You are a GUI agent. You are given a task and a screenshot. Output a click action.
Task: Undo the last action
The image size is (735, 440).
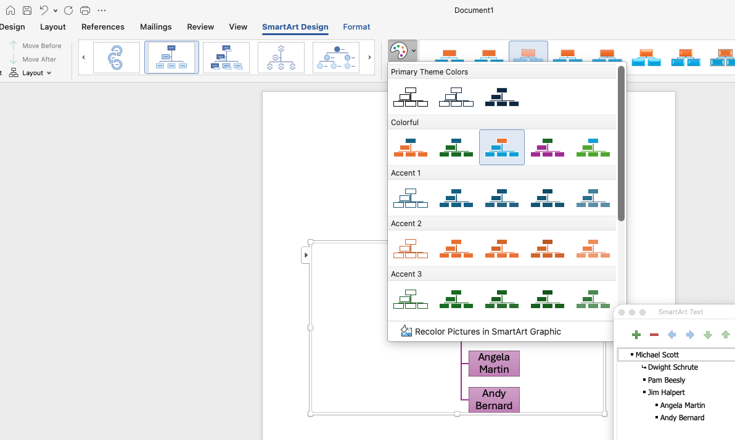[44, 10]
